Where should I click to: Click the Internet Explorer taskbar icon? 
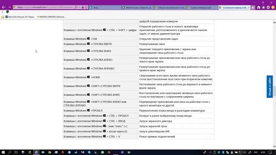tap(36, 152)
